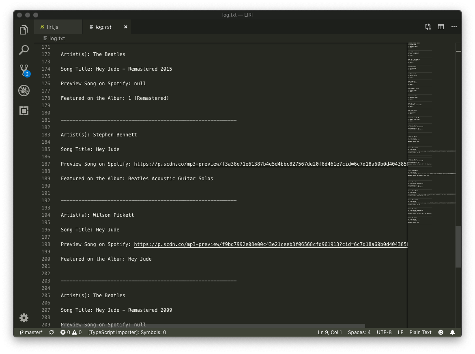
Task: Open the Search sidebar panel
Action: 24,50
